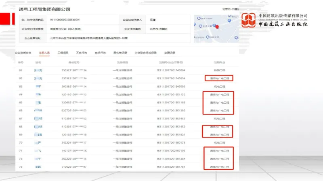Select registration number 京1112017201851821
The height and width of the screenshot is (181, 323).
click(x=171, y=135)
